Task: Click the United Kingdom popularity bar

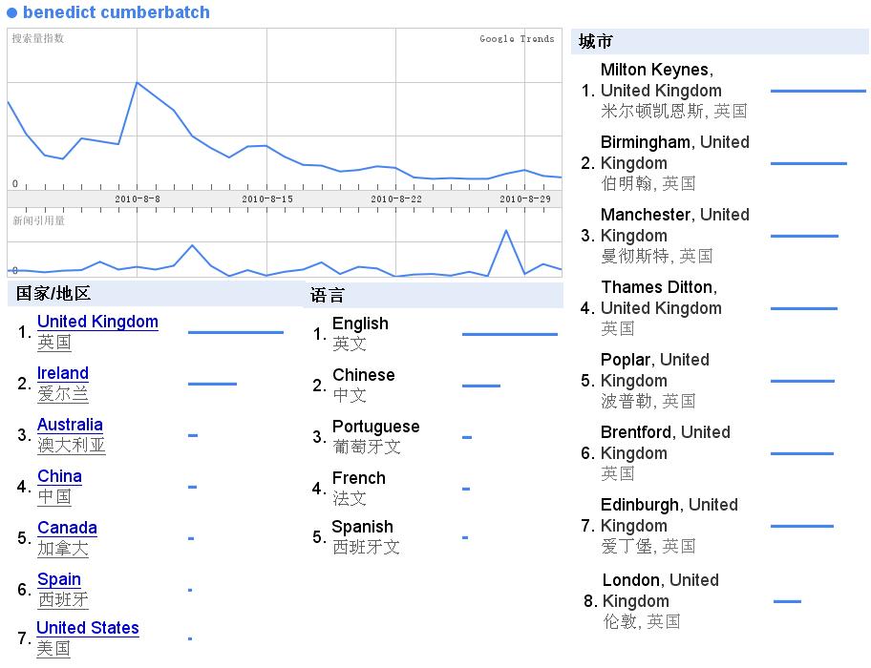Action: 236,332
